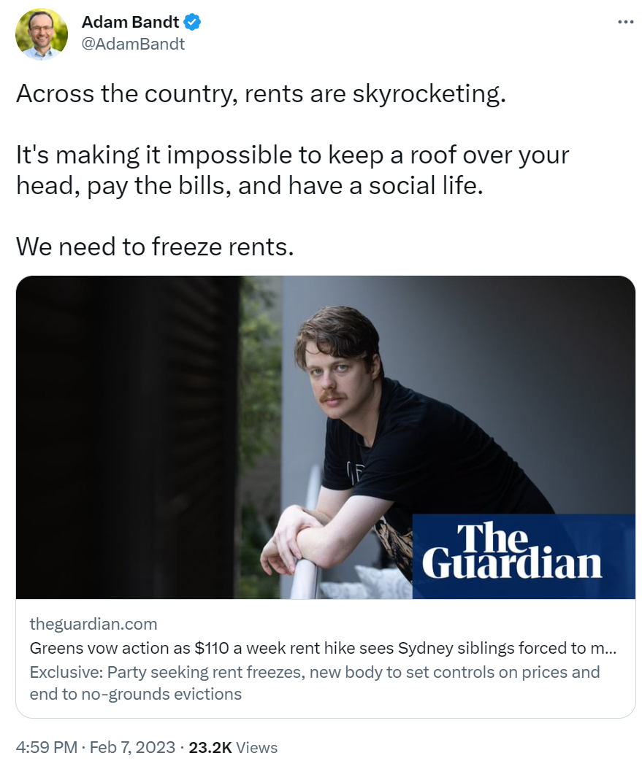642x761 pixels.
Task: Click the tweet text 'We need to freeze rents.'
Action: click(x=155, y=247)
